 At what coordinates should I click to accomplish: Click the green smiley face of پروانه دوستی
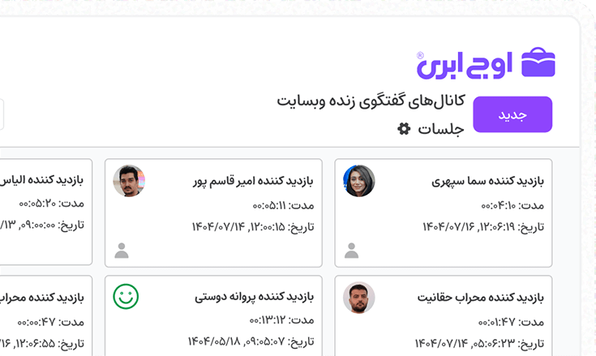pos(126,296)
